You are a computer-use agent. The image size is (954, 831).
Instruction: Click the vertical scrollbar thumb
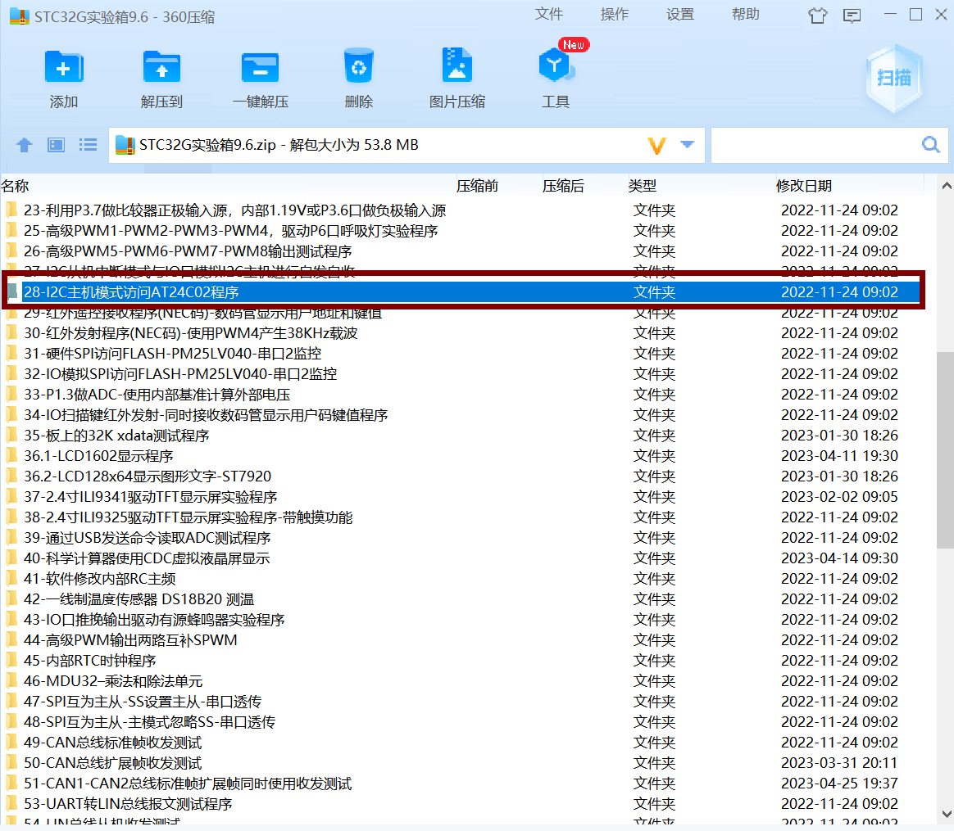pyautogui.click(x=946, y=449)
